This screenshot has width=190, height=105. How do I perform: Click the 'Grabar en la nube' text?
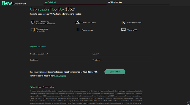pos(89,23)
